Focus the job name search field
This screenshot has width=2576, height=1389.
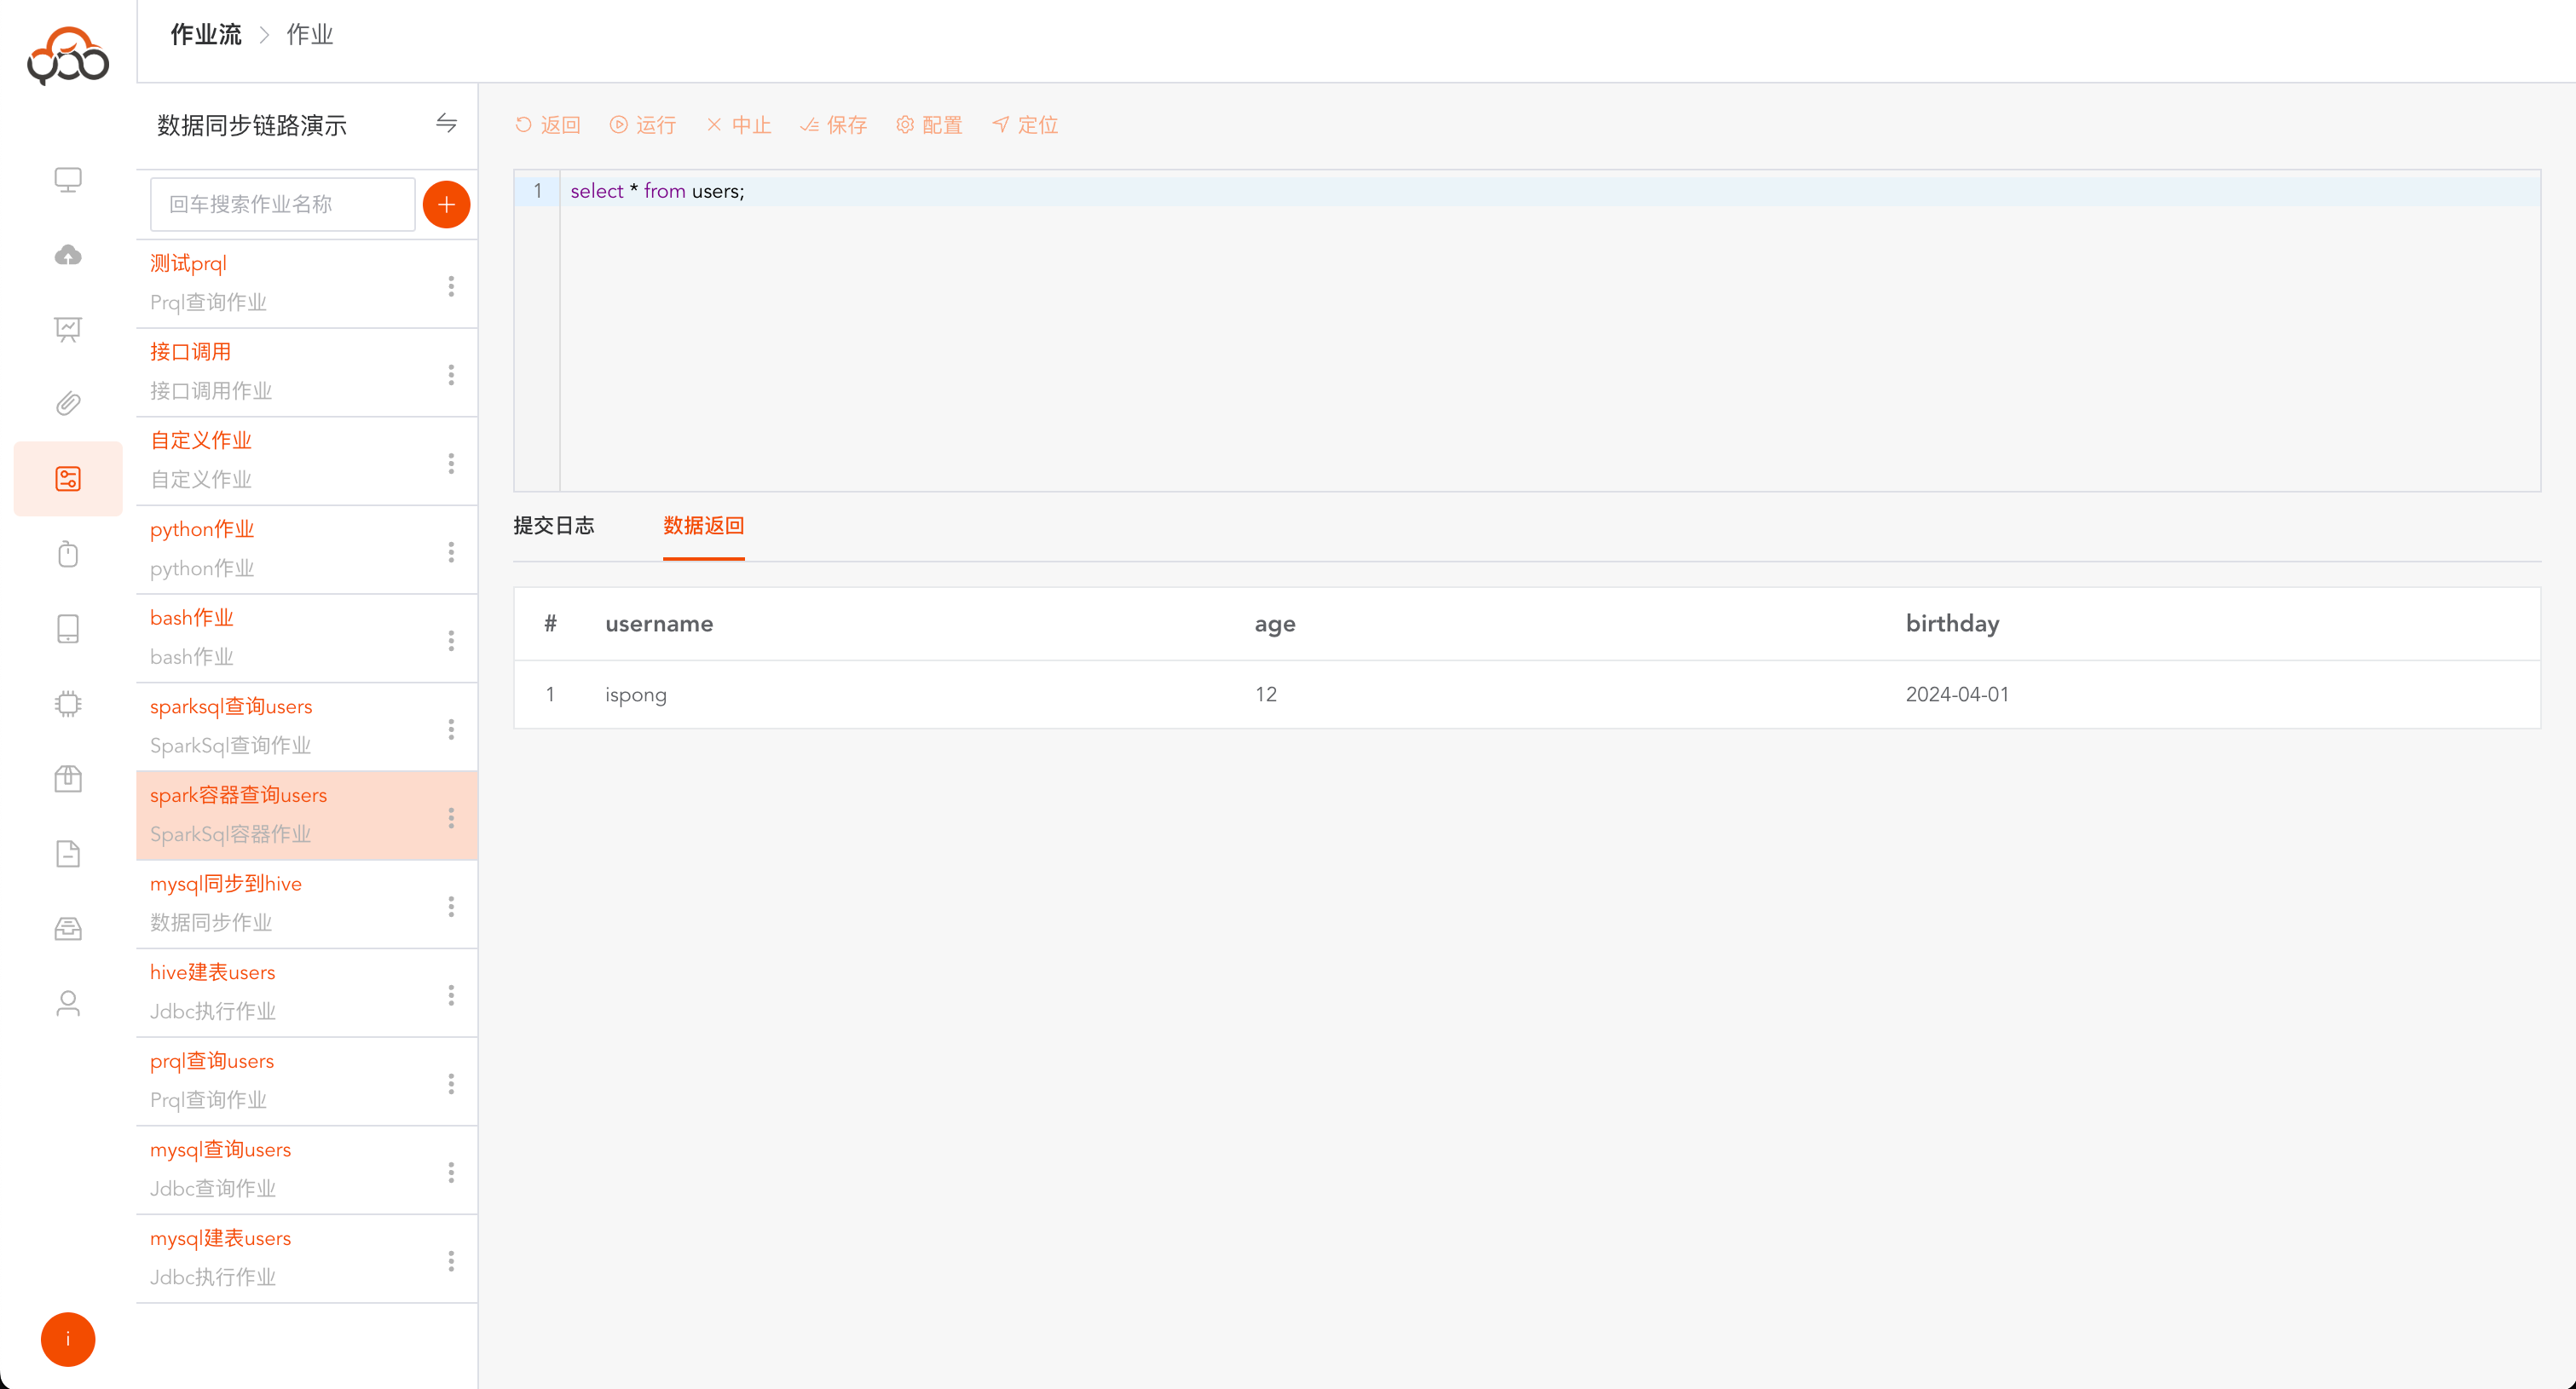tap(282, 204)
